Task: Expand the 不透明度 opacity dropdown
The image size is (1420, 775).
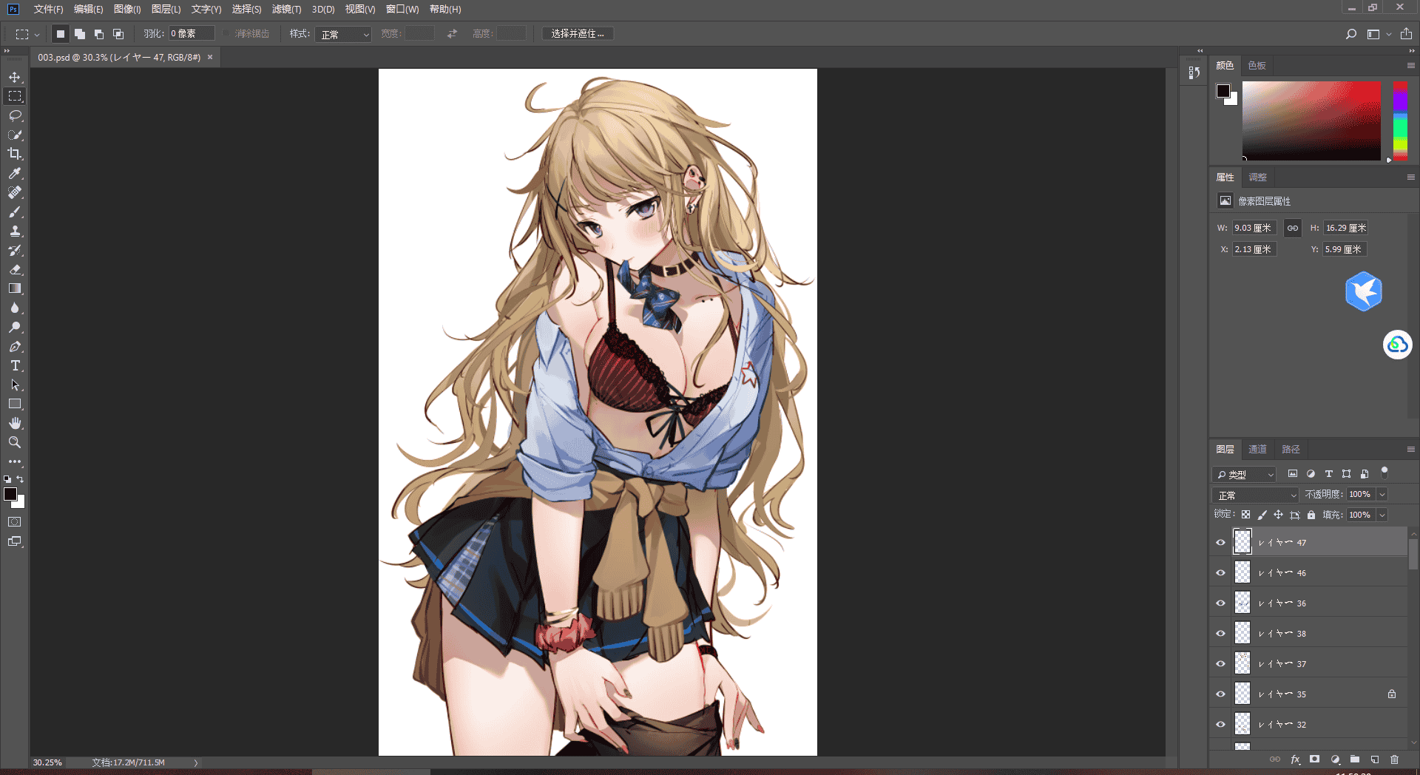Action: tap(1382, 494)
